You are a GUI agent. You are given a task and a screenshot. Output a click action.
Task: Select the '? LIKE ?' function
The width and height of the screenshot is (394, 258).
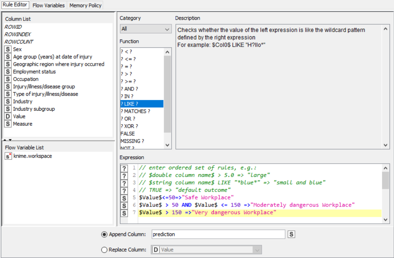142,104
